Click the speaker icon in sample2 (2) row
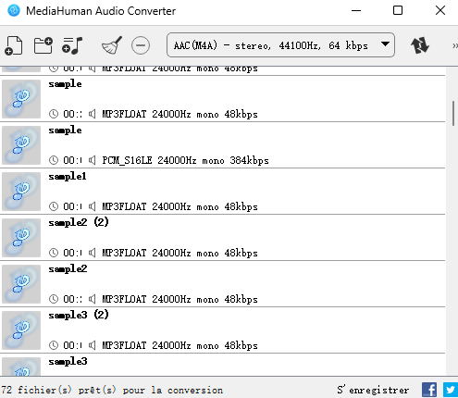Image resolution: width=458 pixels, height=398 pixels. 92,253
